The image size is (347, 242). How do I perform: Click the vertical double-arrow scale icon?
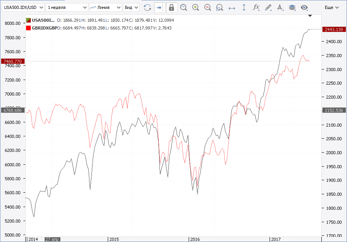244,7
